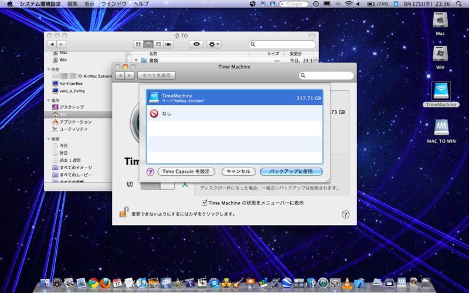Open the ヘルプ menu
This screenshot has height=293, width=469.
(x=141, y=4)
